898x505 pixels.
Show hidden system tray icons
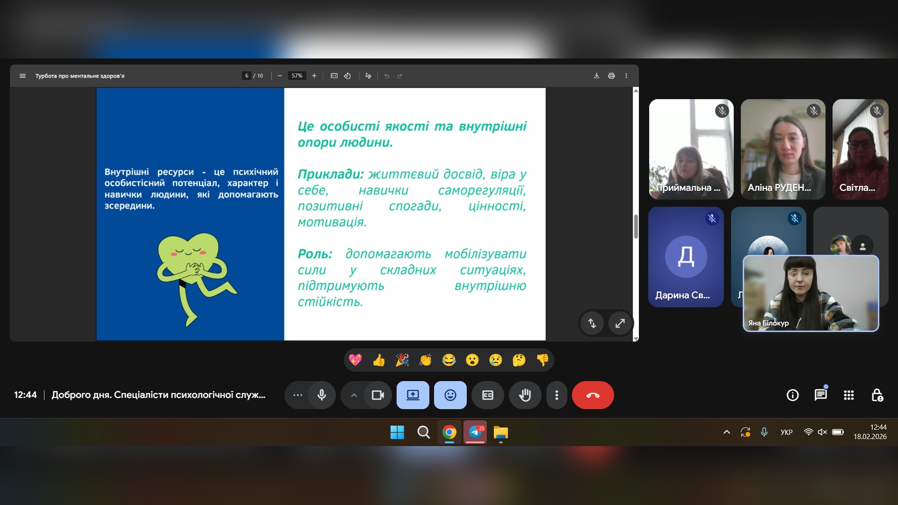pos(726,432)
